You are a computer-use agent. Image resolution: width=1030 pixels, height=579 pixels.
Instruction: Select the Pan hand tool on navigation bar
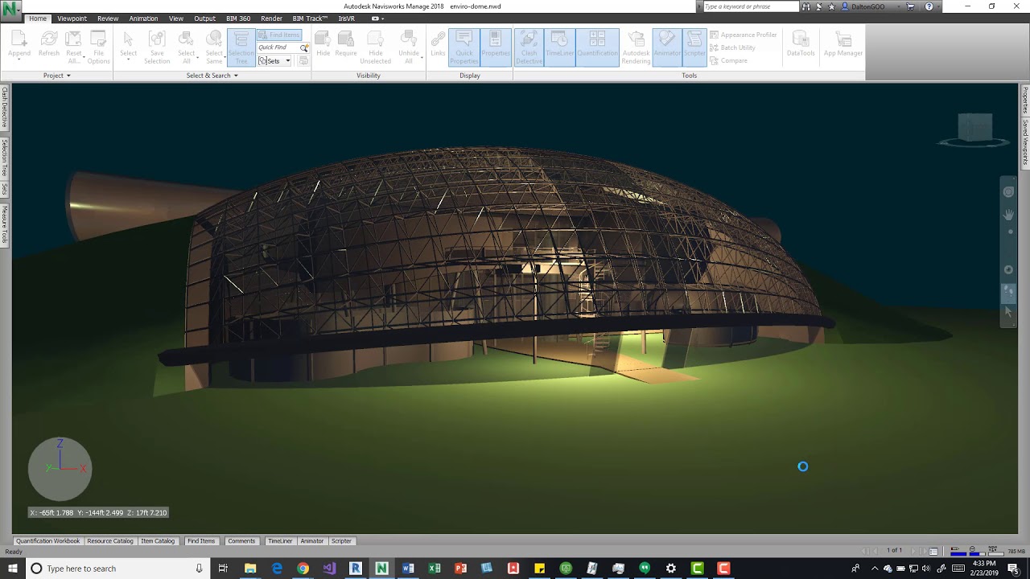coord(1008,215)
